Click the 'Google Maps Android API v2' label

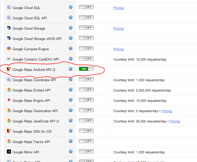click(34, 70)
